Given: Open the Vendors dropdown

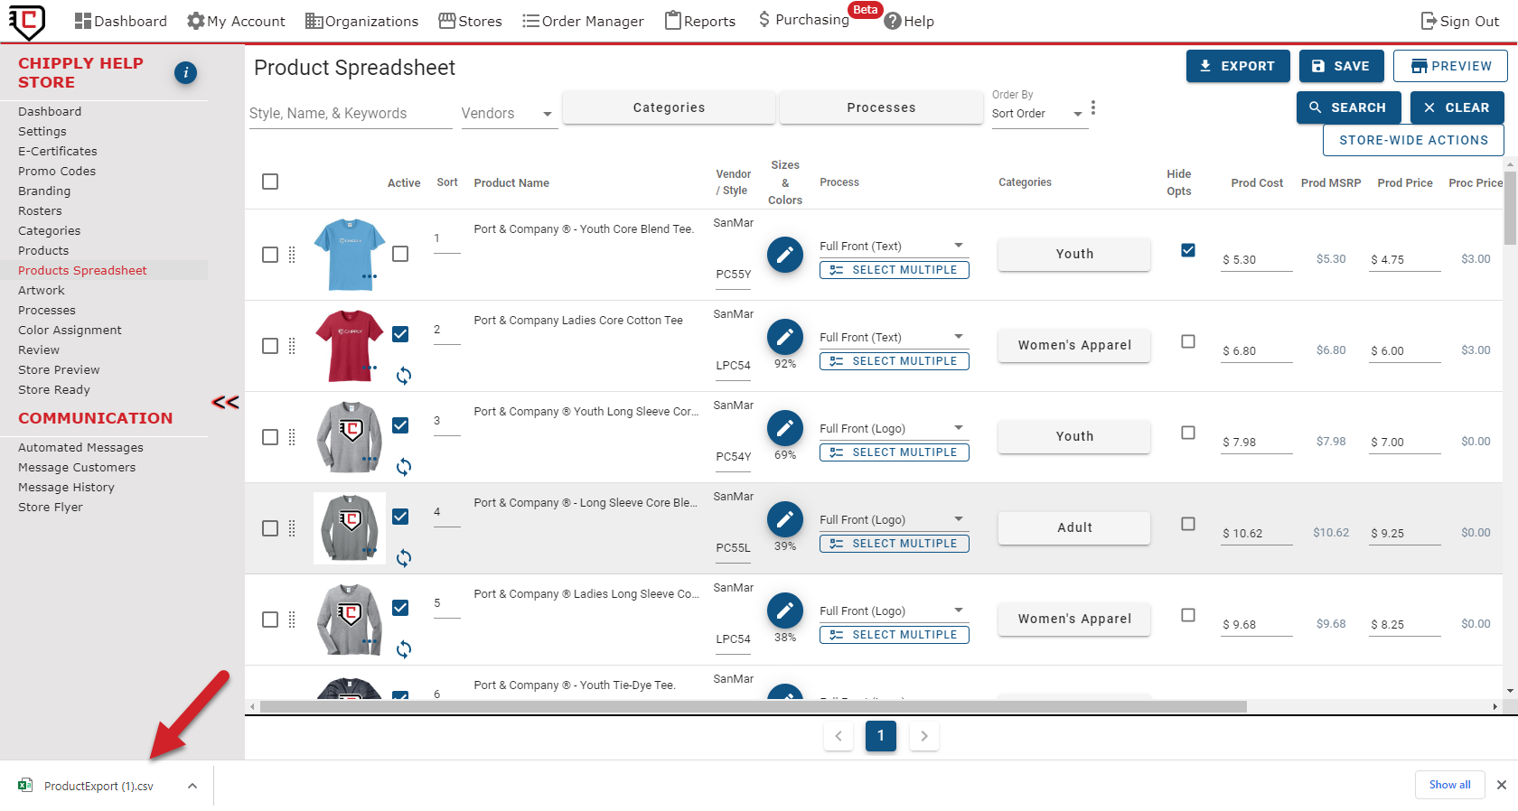Looking at the screenshot, I should tap(509, 114).
